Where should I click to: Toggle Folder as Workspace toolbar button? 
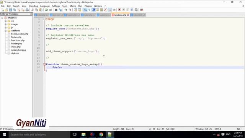(x=110, y=10)
